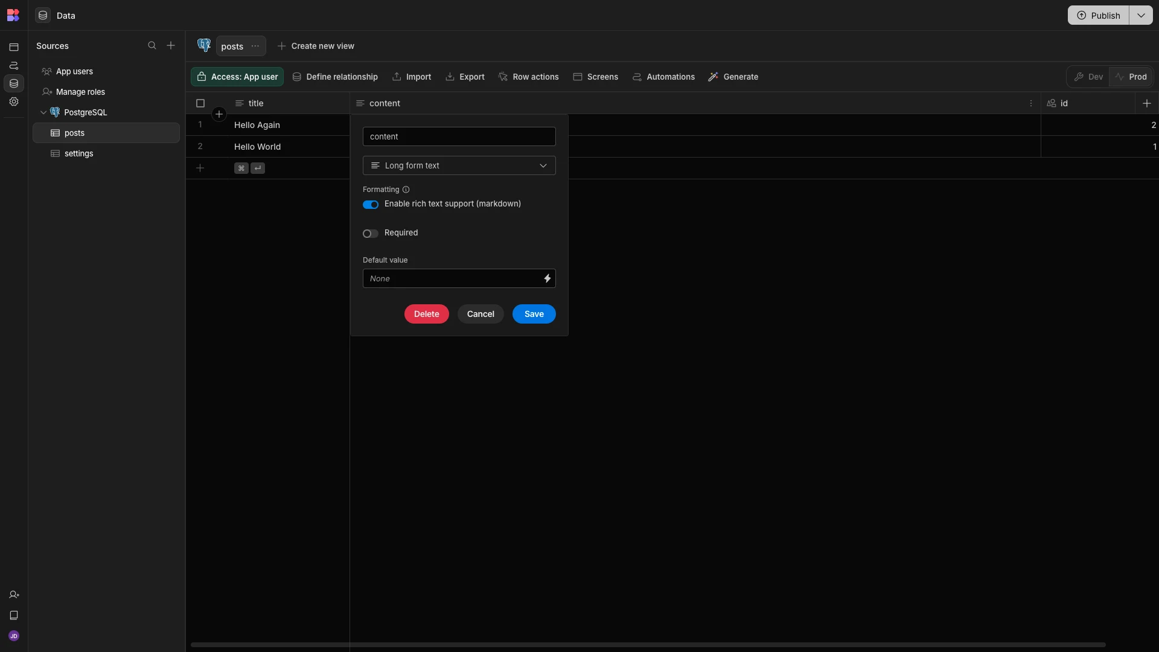Open App users in Sources

pyautogui.click(x=106, y=71)
